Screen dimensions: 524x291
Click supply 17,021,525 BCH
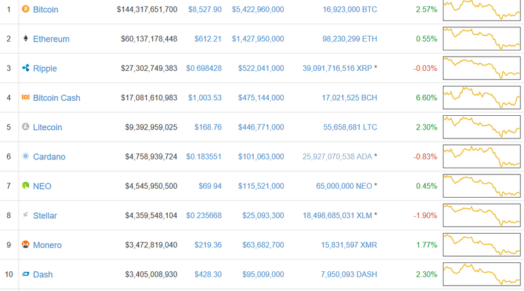point(349,97)
